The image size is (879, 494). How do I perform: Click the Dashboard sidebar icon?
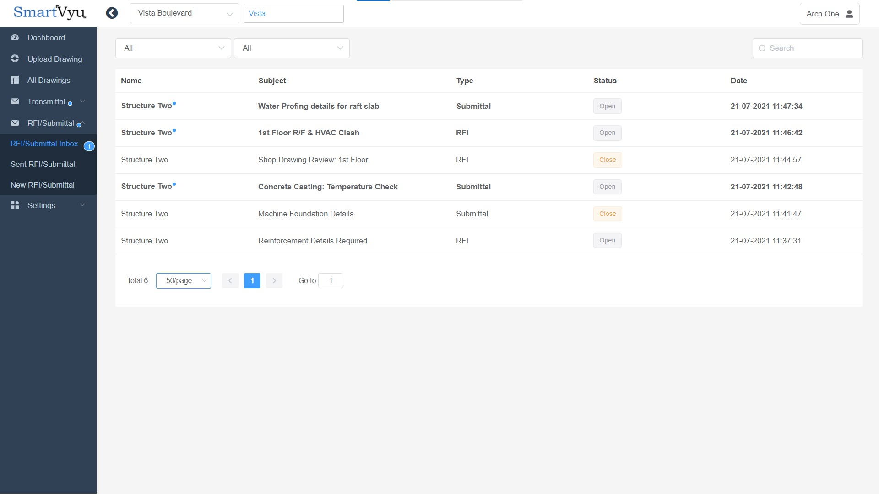pos(15,38)
